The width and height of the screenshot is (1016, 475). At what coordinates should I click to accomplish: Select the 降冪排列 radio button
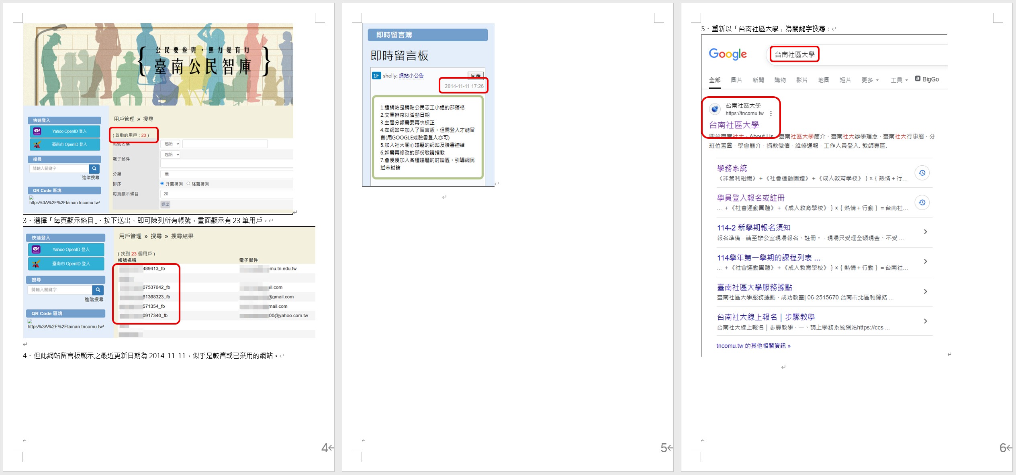pyautogui.click(x=188, y=183)
